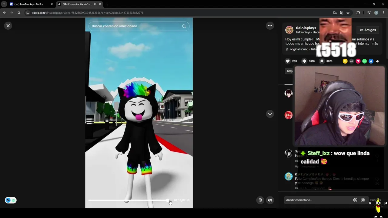Mute the video with the speaker icon

(x=269, y=200)
